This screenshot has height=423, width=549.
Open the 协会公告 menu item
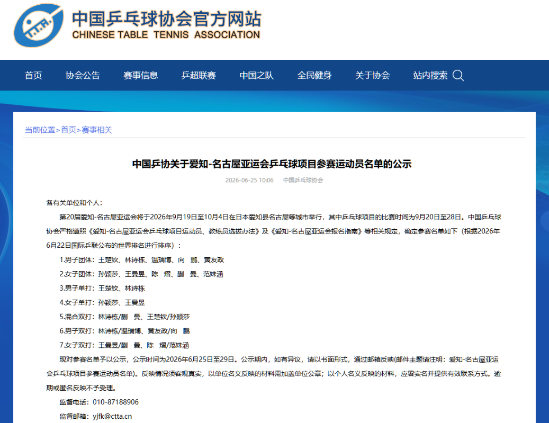click(x=83, y=75)
